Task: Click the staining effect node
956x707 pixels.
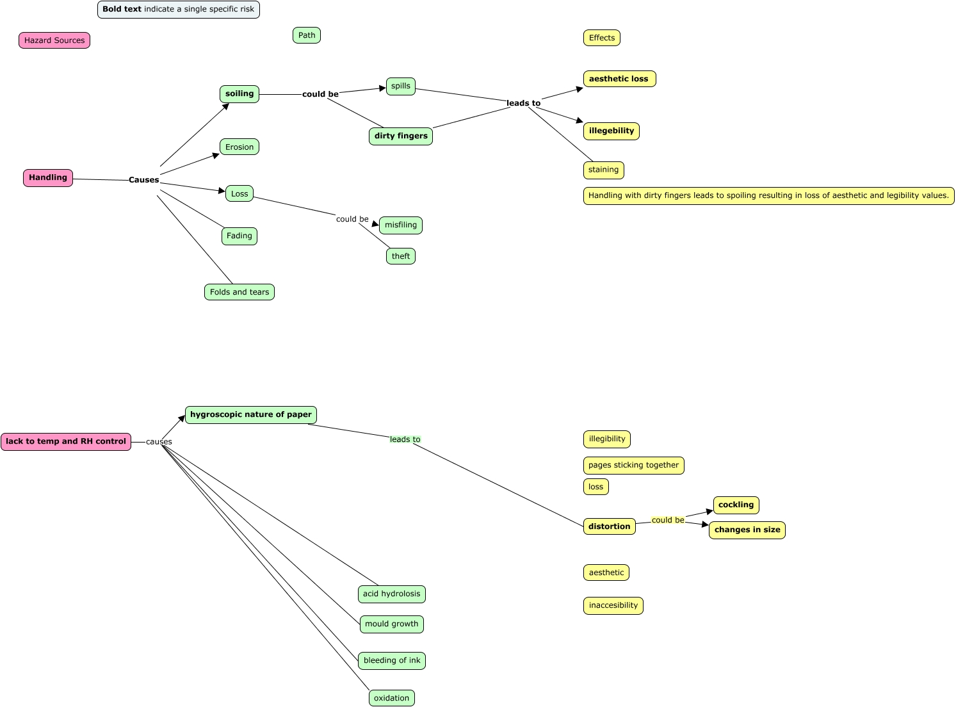Action: pos(603,170)
